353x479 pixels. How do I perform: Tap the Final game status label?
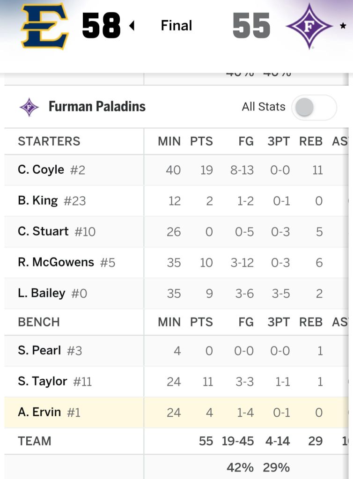(176, 26)
